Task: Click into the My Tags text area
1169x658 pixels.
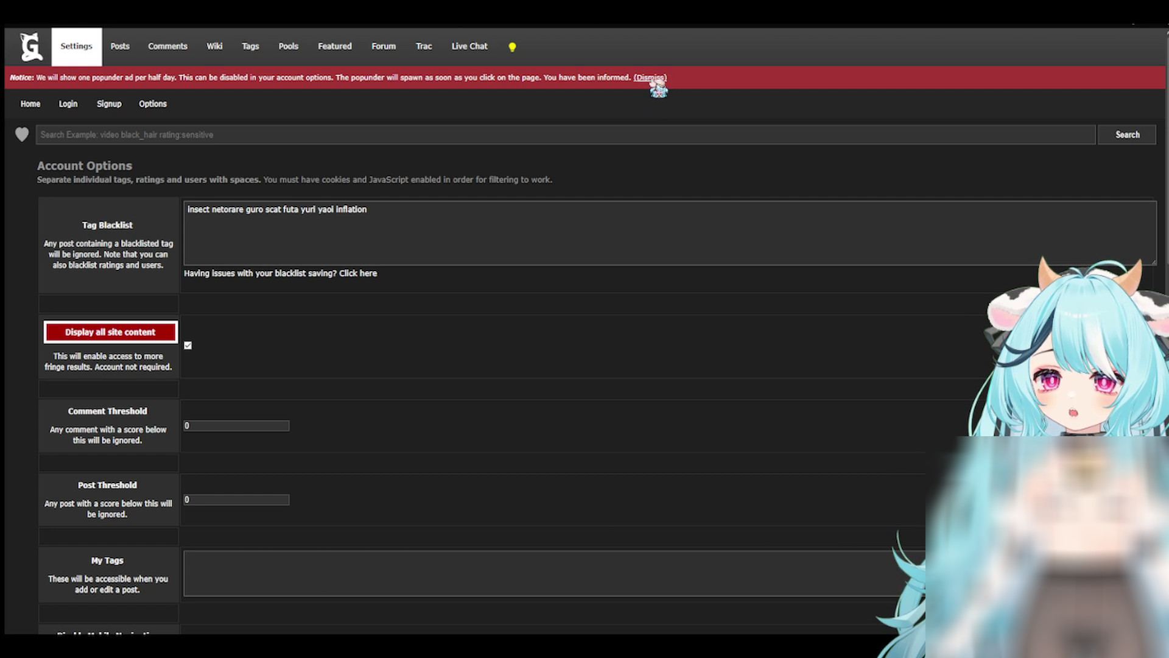Action: point(554,573)
